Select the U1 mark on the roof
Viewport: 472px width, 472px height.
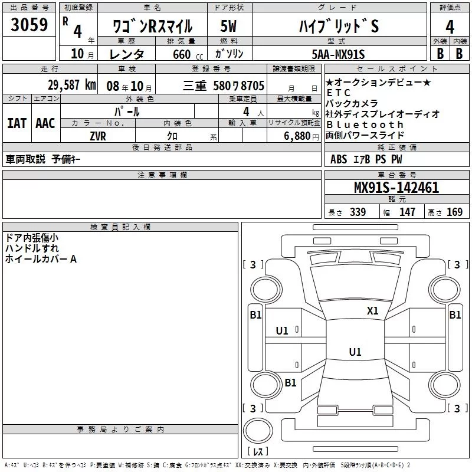(355, 352)
